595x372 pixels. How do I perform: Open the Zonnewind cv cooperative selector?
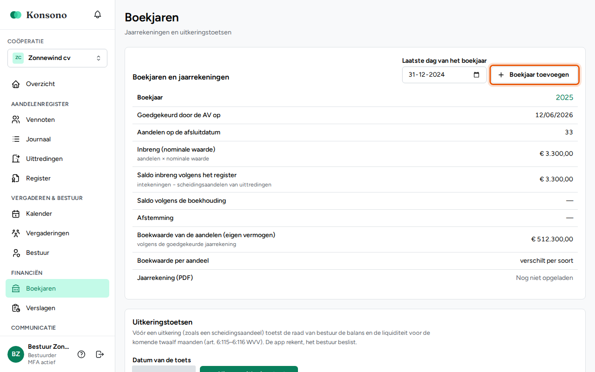pos(57,58)
